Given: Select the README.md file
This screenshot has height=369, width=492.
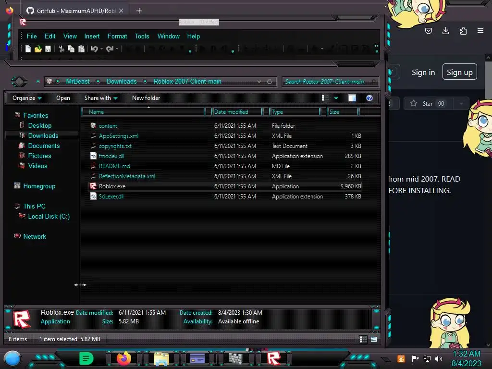Looking at the screenshot, I should (114, 166).
